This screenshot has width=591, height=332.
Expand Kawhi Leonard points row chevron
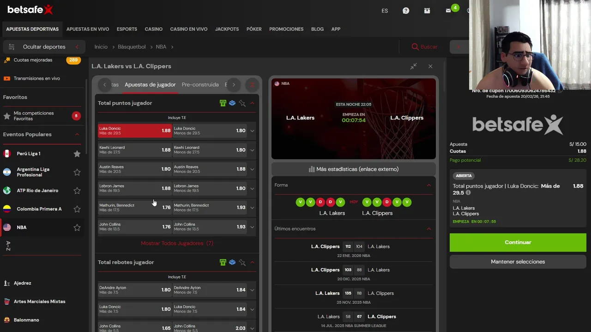[252, 150]
